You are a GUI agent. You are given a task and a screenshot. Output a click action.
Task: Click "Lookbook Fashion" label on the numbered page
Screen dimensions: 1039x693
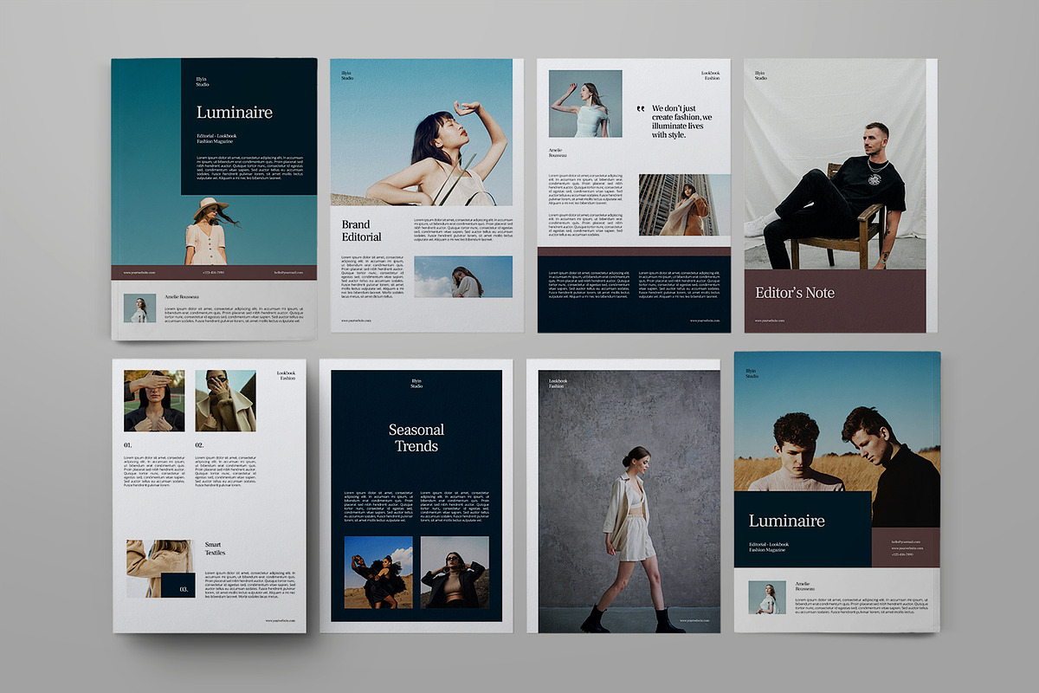286,375
